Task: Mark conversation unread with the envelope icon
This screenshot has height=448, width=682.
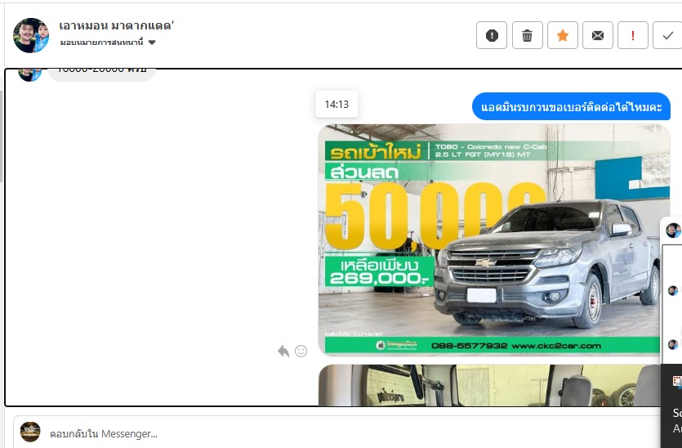Action: tap(598, 35)
